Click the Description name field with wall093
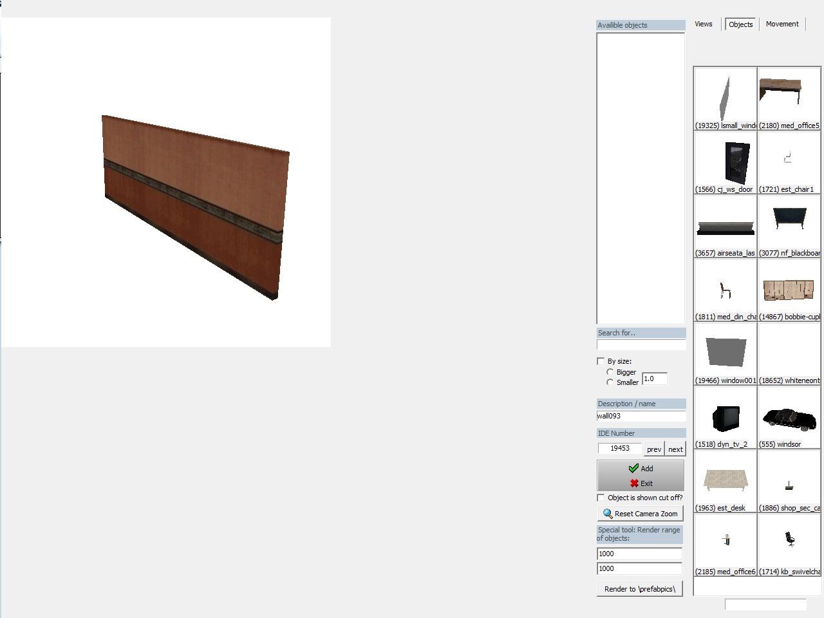Image resolution: width=824 pixels, height=618 pixels. point(641,416)
